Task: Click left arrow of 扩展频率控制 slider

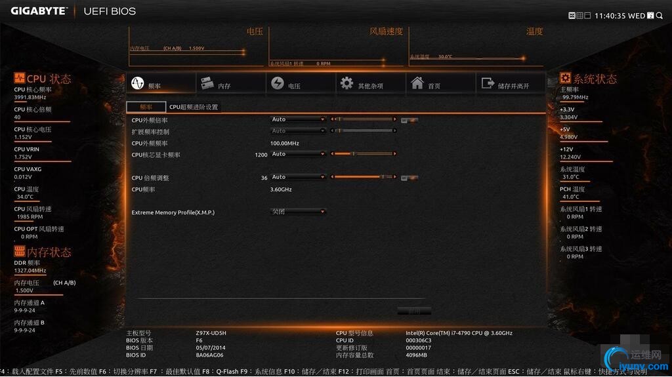Action: coord(332,130)
